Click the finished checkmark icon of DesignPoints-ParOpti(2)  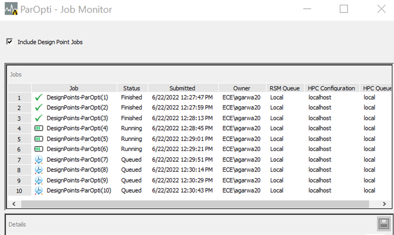click(x=38, y=108)
